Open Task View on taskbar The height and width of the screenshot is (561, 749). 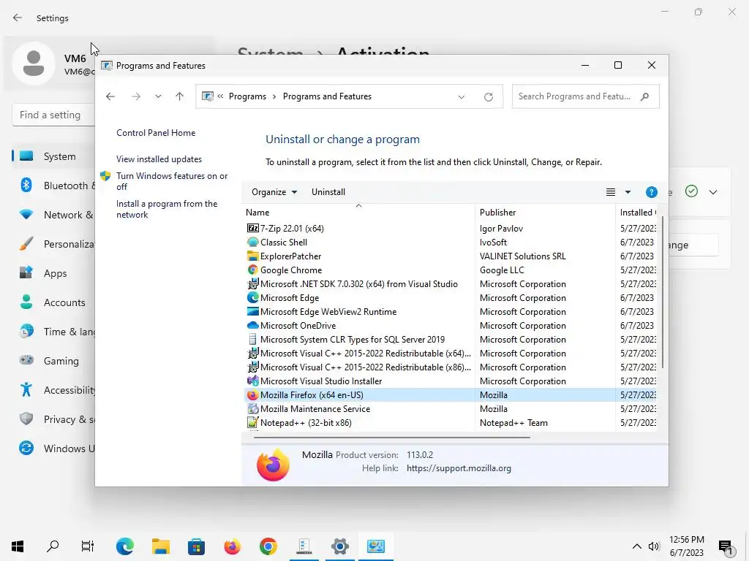coord(88,546)
